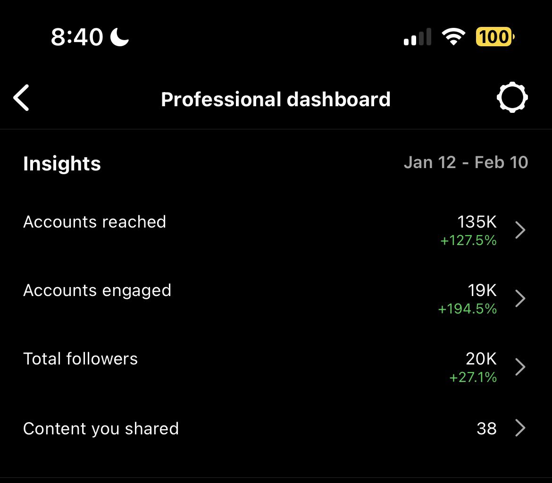Tap the 8:40 clock in status bar
The width and height of the screenshot is (552, 483).
click(77, 37)
